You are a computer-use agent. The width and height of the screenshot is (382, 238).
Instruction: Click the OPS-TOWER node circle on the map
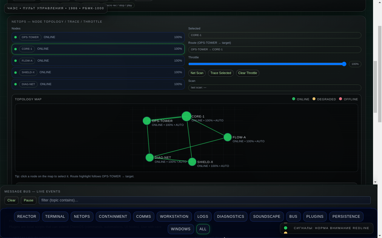pyautogui.click(x=147, y=121)
